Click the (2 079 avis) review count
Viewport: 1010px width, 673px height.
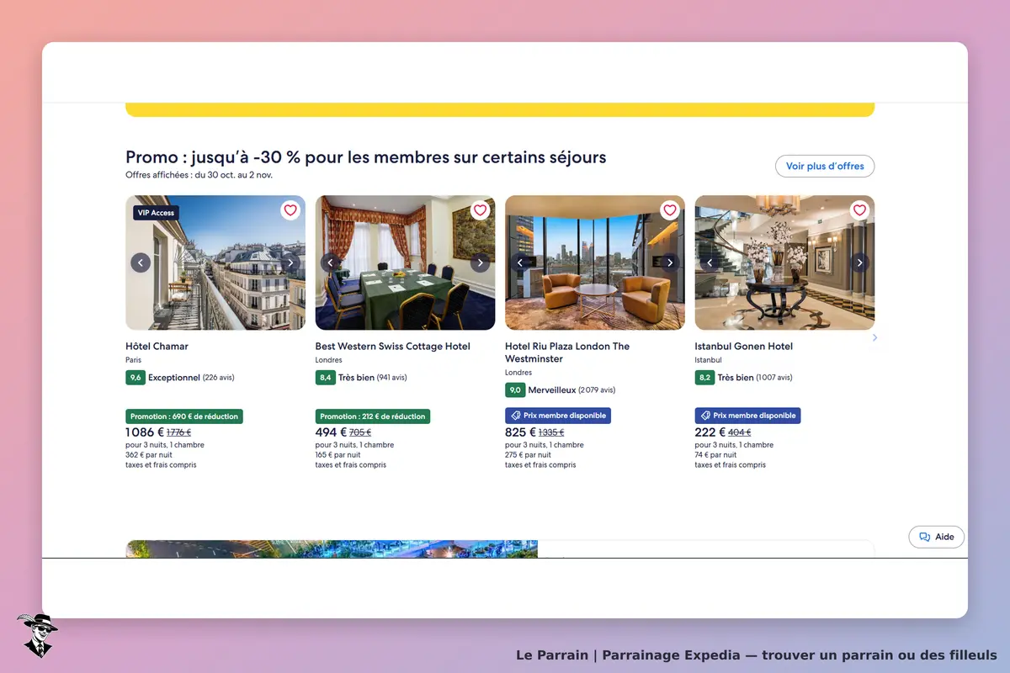coord(597,390)
